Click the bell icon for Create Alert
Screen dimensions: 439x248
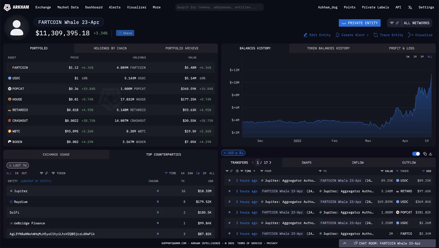pyautogui.click(x=337, y=35)
